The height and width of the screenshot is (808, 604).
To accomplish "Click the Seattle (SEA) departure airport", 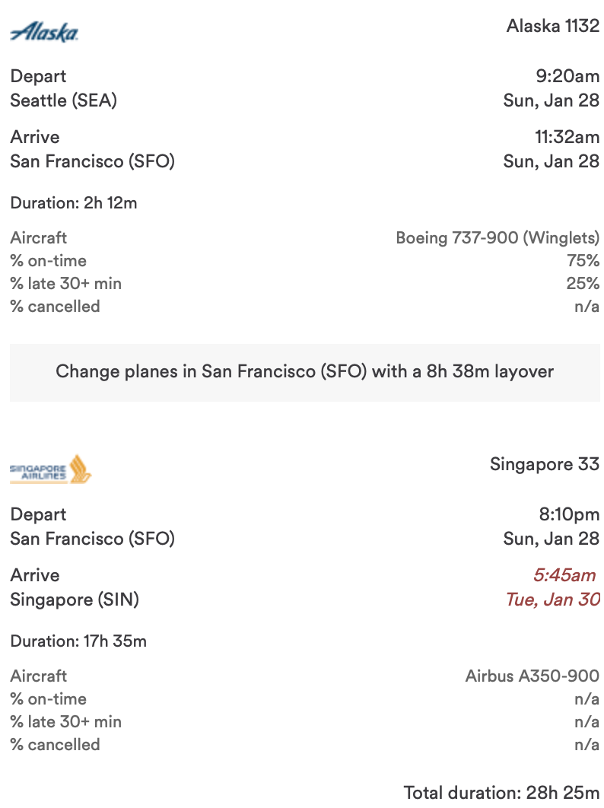I will 63,100.
